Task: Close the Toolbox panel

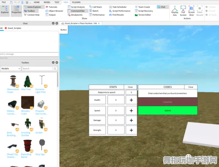Action: click(x=57, y=63)
